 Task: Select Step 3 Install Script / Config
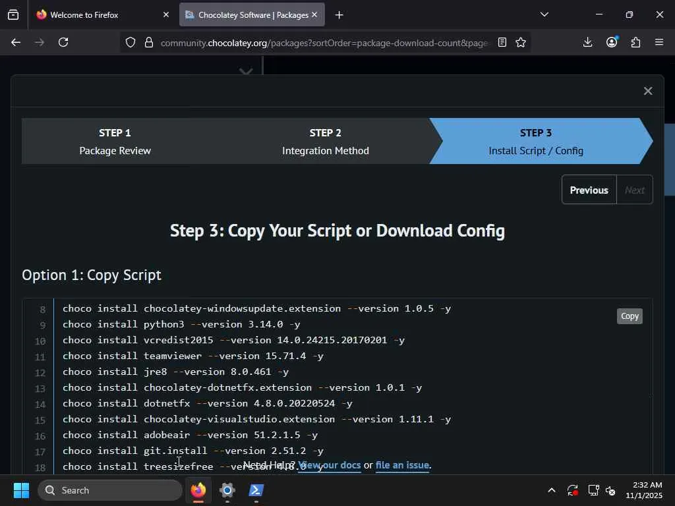tap(536, 141)
